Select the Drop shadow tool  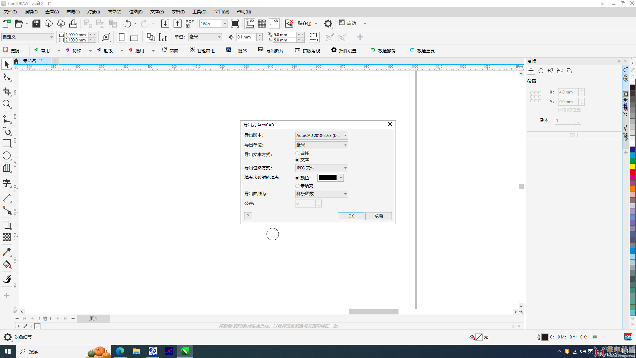coord(7,225)
